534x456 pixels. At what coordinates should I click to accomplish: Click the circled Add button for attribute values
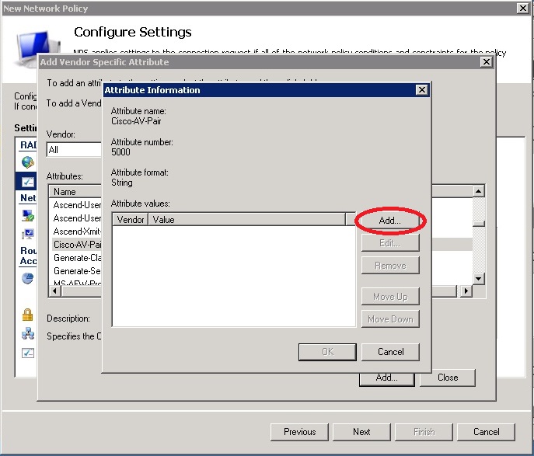coord(390,221)
